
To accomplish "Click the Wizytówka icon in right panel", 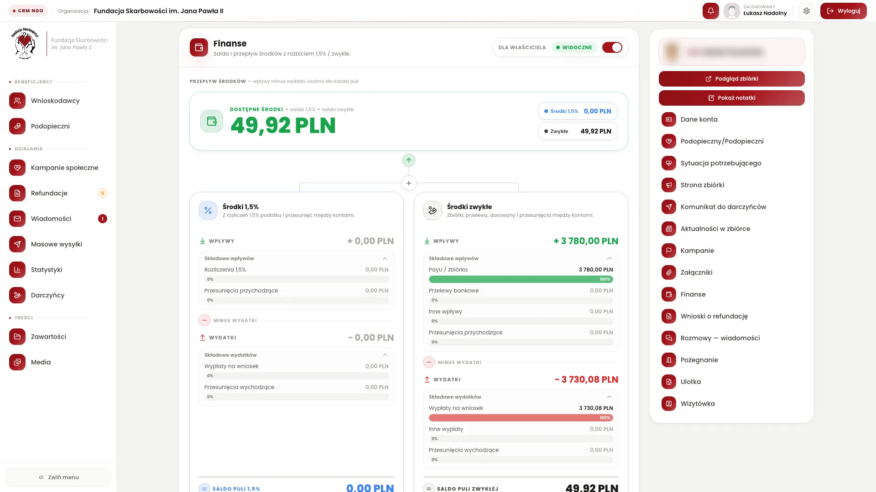I will (x=669, y=404).
